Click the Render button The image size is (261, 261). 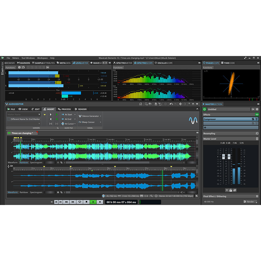point(250,201)
